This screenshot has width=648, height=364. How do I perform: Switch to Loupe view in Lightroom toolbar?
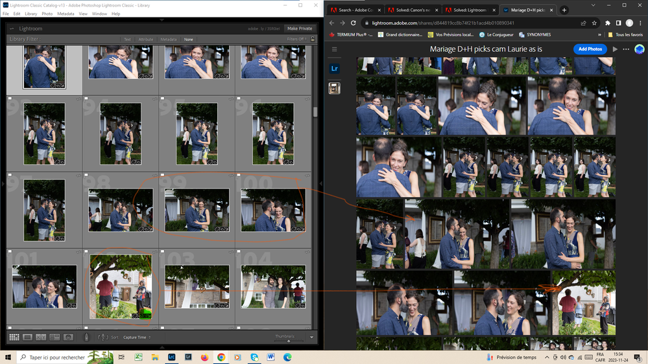[x=28, y=337]
